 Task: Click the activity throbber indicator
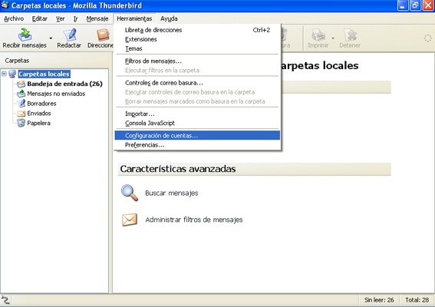(427, 38)
